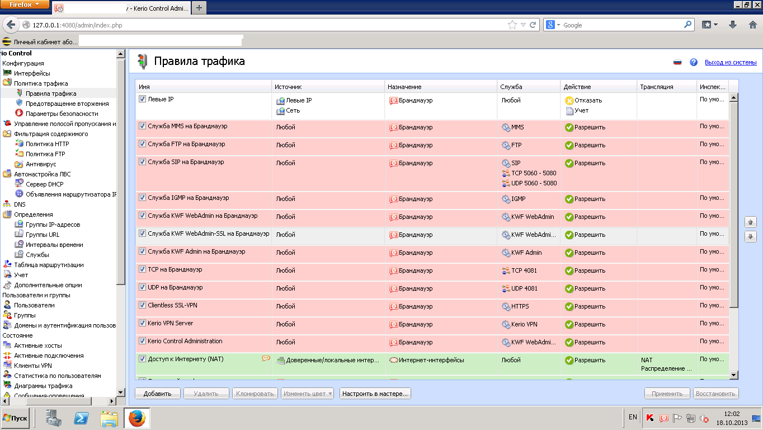The height and width of the screenshot is (430, 763).
Task: Toggle Clientless SSL-VPN rule checkbox
Action: [142, 305]
